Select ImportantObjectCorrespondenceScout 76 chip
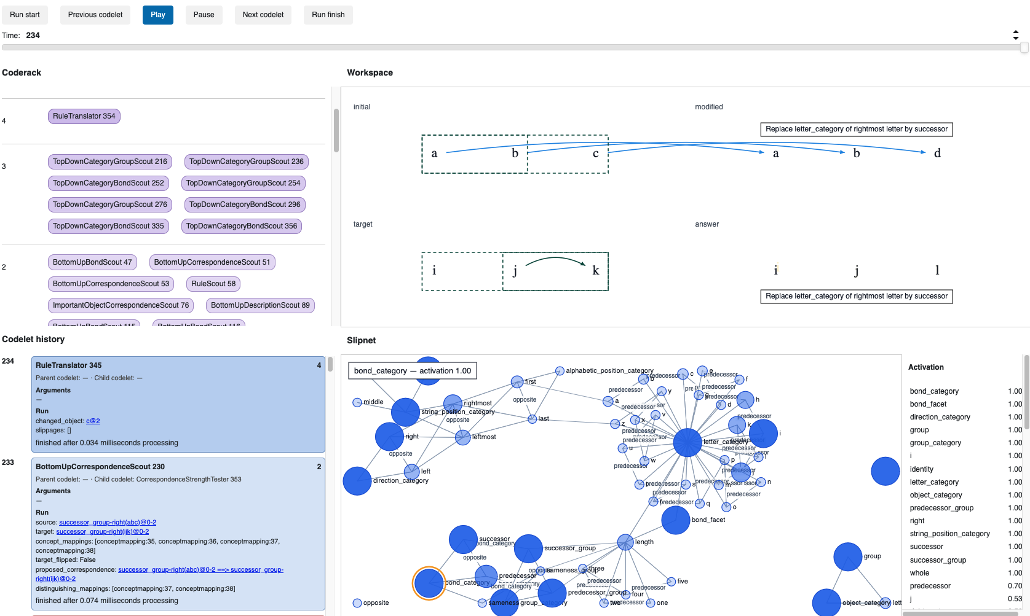This screenshot has width=1030, height=616. pos(121,305)
